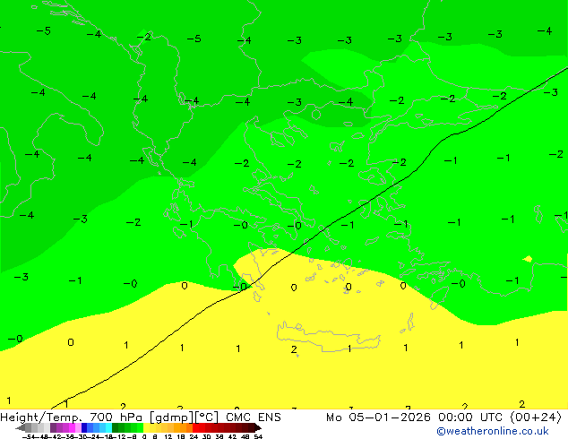Viewport: 568px width, 439px height.
Task: Select the yellow swatch in the color scale
Action: click(146, 427)
